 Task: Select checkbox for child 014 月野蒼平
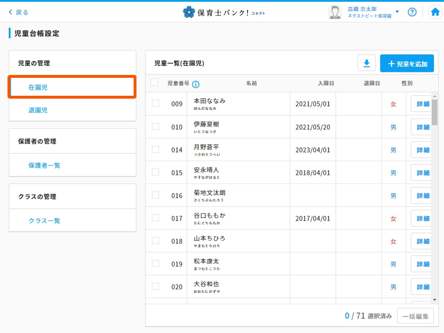coord(156,149)
